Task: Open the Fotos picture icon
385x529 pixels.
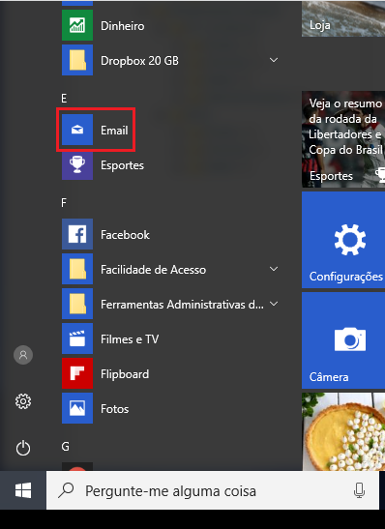Action: point(77,408)
